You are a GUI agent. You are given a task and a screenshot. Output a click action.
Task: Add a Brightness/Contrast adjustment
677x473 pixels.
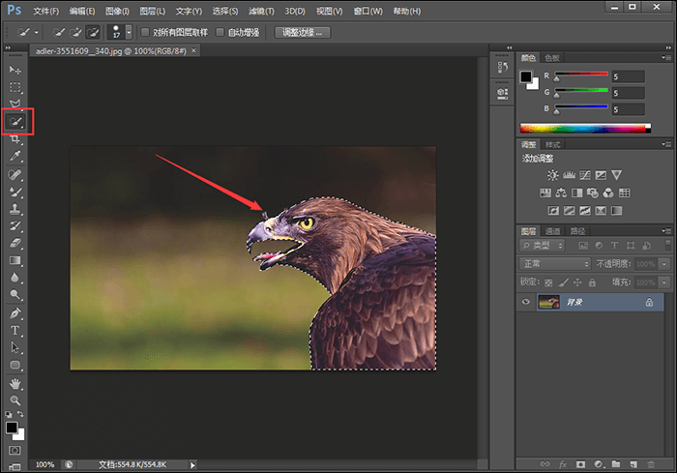[552, 175]
